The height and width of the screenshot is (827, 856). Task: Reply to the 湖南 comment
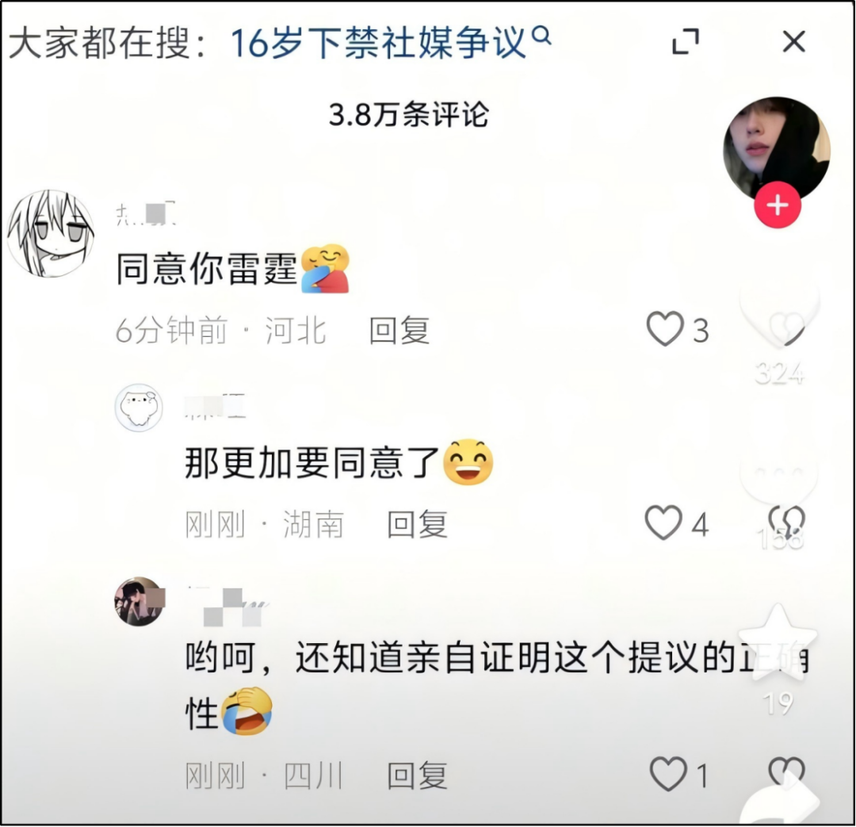pyautogui.click(x=417, y=524)
